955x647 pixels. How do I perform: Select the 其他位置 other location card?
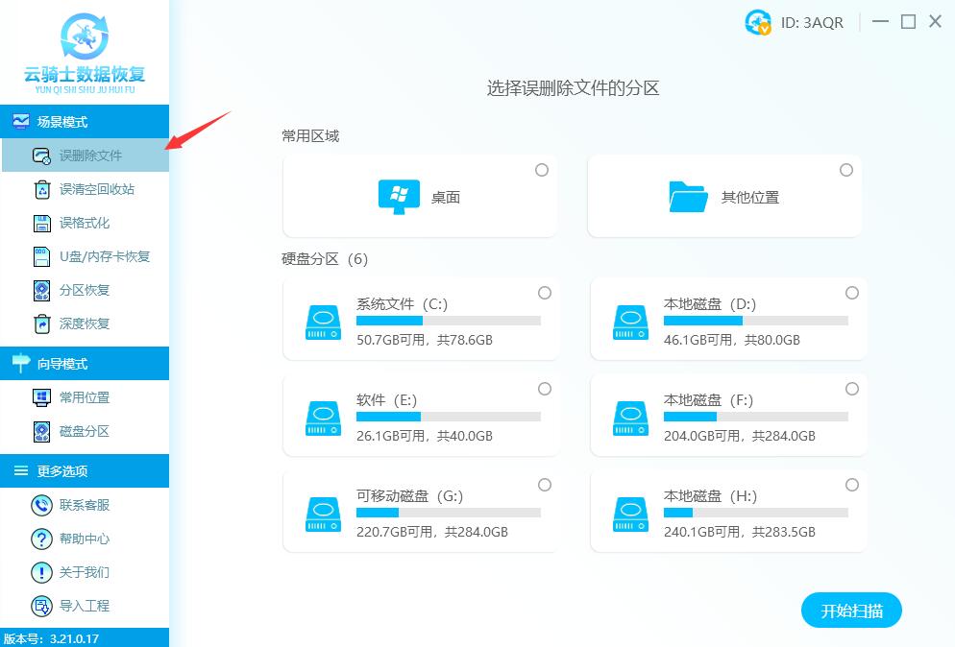(x=724, y=196)
